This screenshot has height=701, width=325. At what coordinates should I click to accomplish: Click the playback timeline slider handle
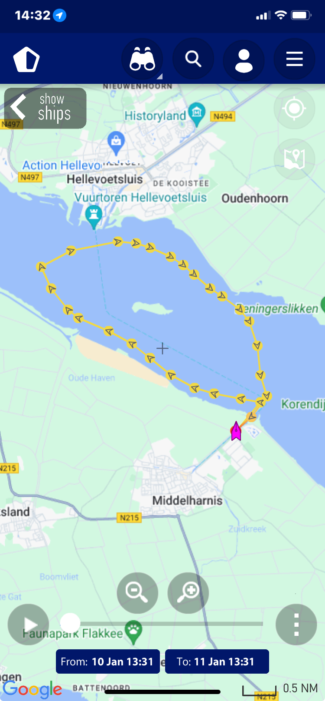tap(70, 623)
